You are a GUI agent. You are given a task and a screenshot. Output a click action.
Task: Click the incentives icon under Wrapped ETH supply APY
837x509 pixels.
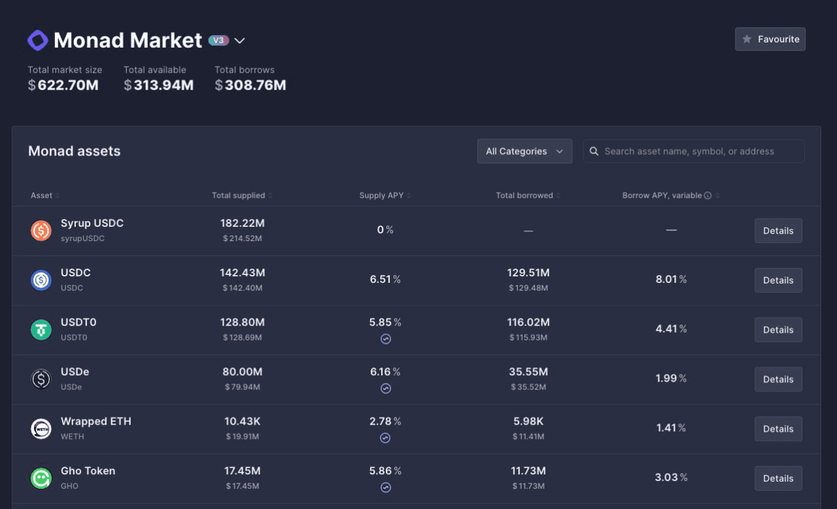pyautogui.click(x=385, y=438)
